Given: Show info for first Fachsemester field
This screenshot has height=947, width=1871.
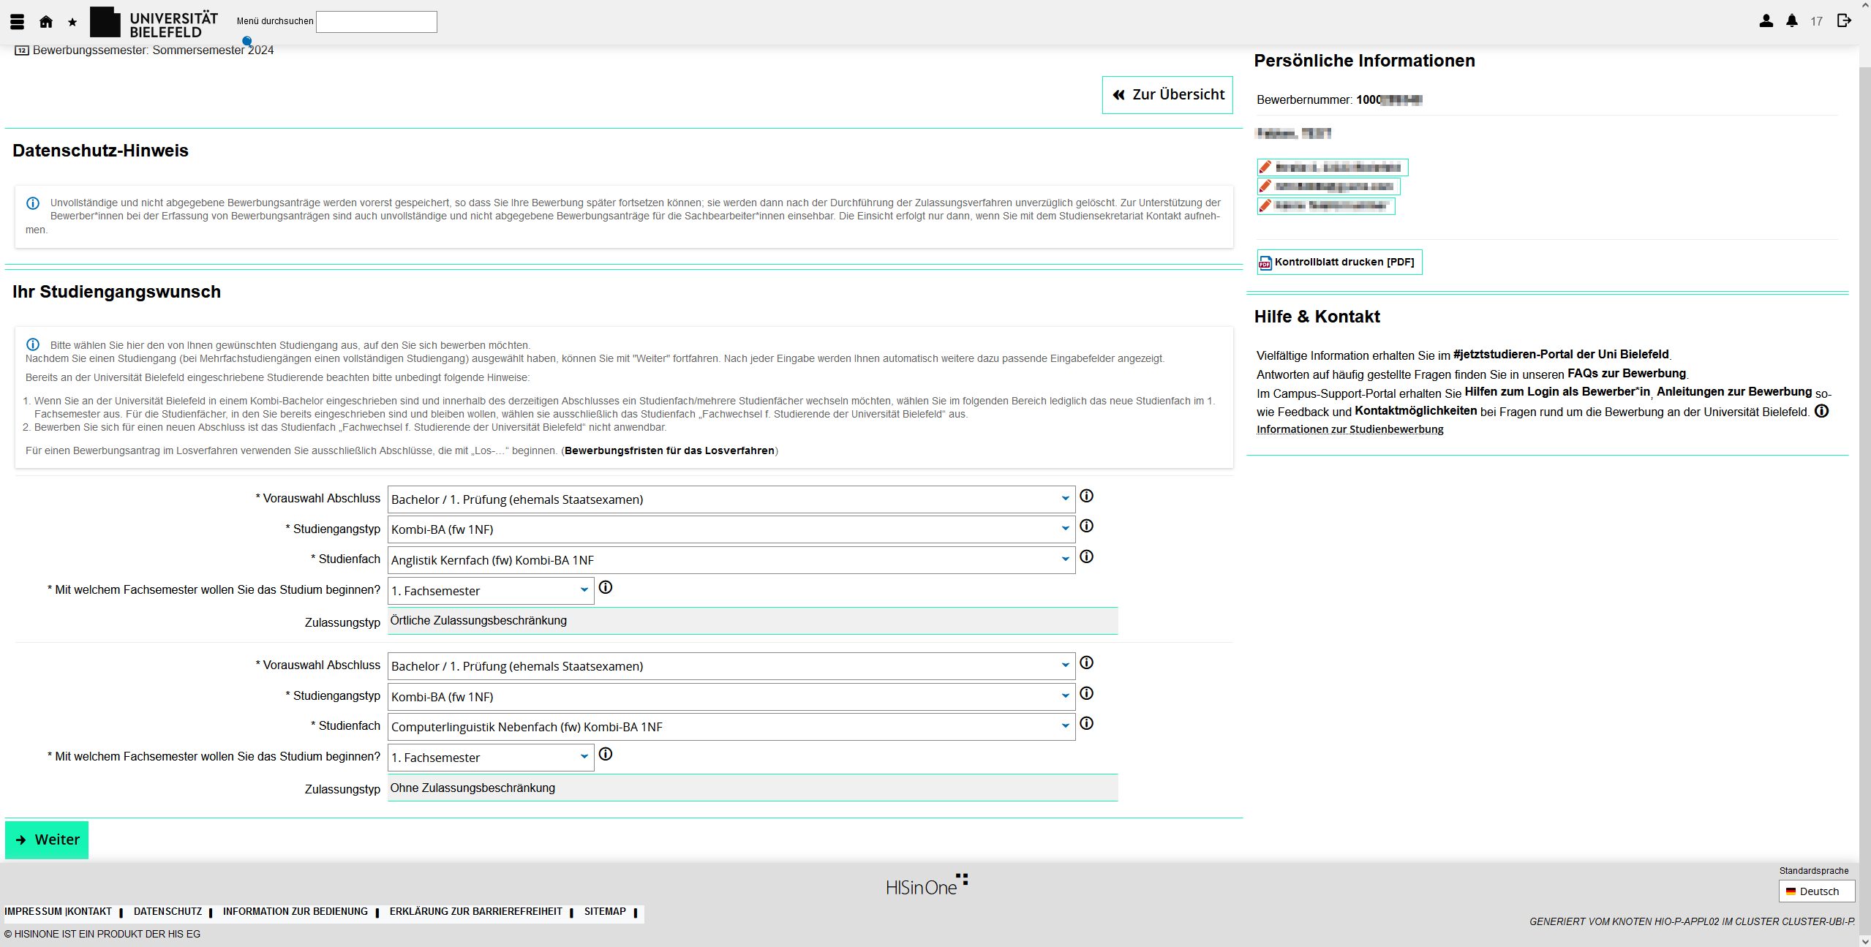Looking at the screenshot, I should tap(606, 587).
